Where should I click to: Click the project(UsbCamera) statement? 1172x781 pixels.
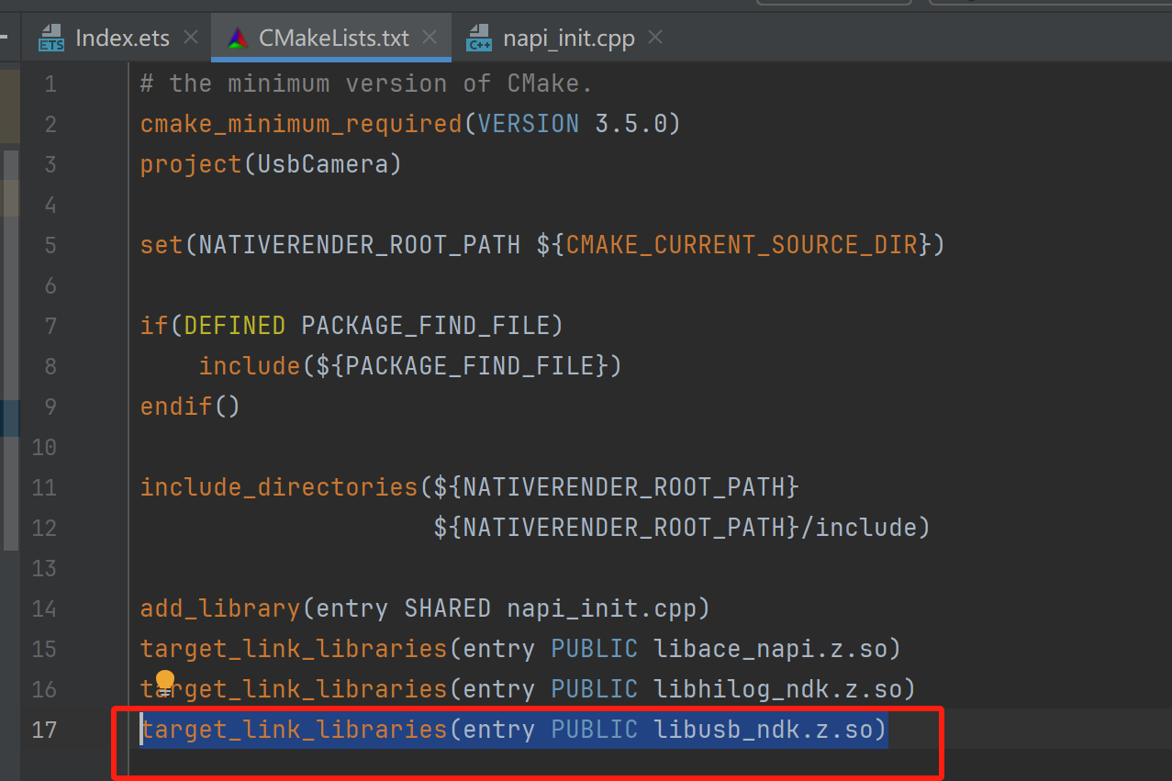pos(269,163)
